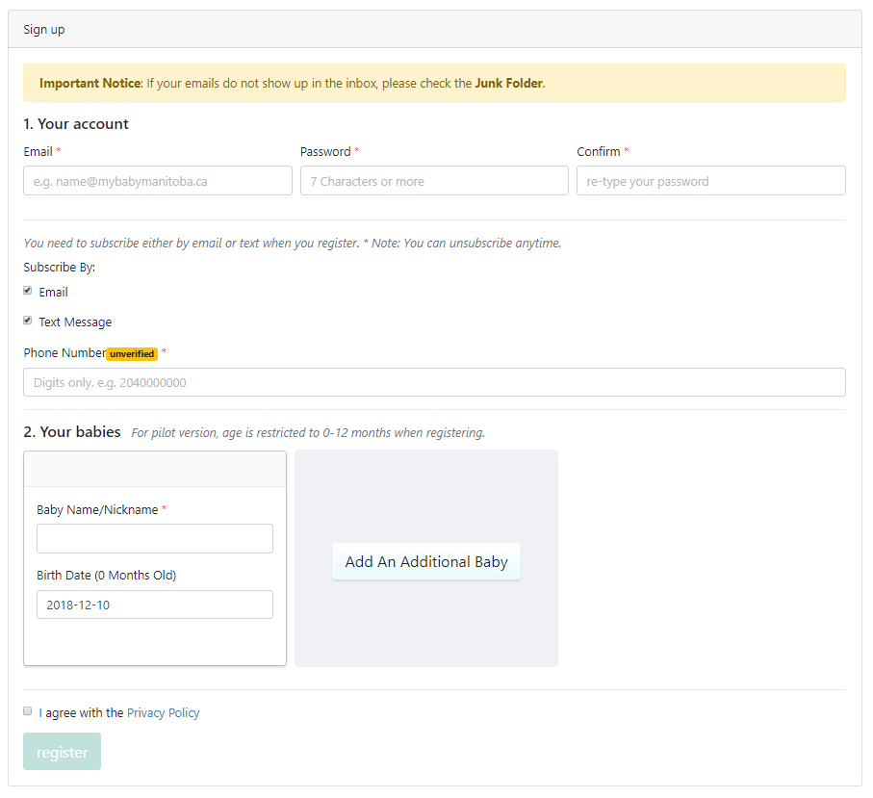Click the "1. Your account" heading
873x798 pixels.
76,124
